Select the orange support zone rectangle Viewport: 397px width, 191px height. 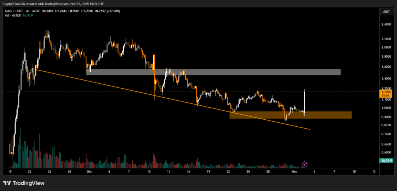click(x=291, y=115)
